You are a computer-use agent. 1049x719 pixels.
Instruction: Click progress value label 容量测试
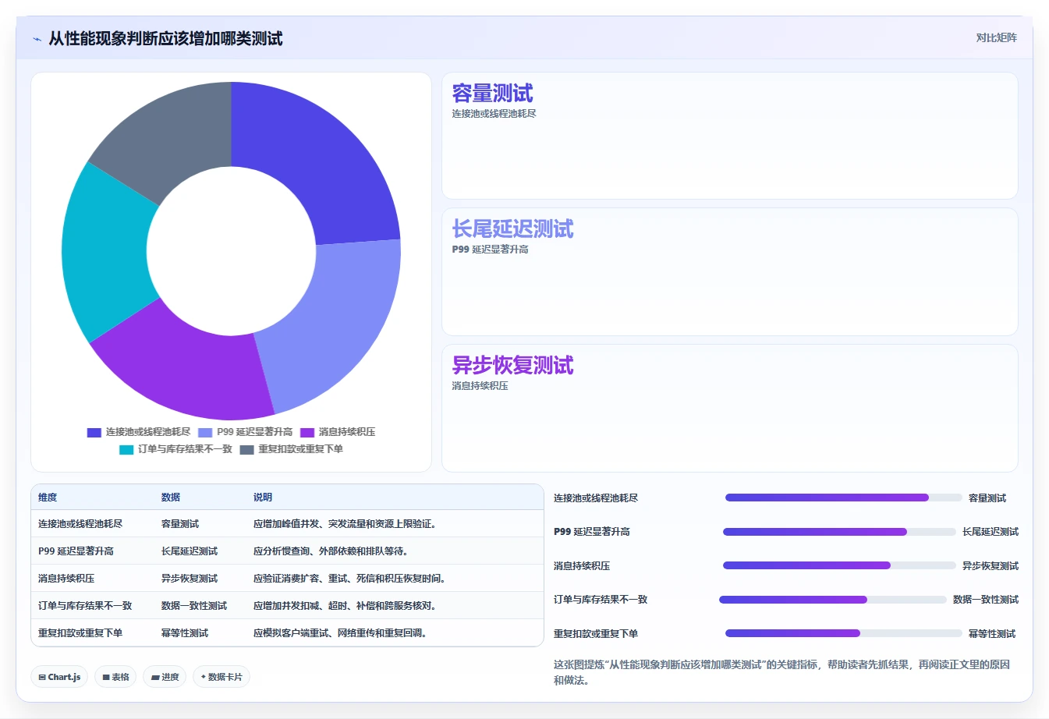tap(987, 498)
